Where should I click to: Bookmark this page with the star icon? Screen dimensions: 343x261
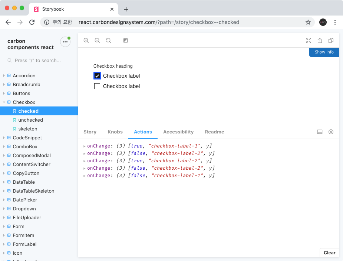[x=308, y=22]
